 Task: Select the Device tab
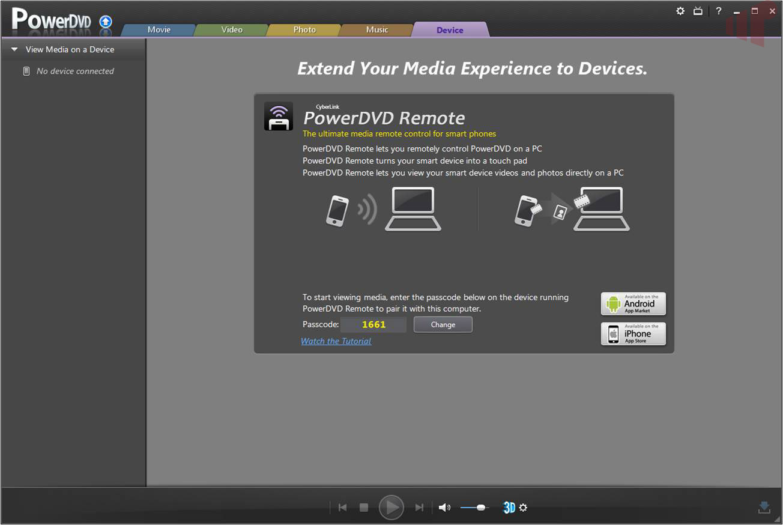click(450, 29)
